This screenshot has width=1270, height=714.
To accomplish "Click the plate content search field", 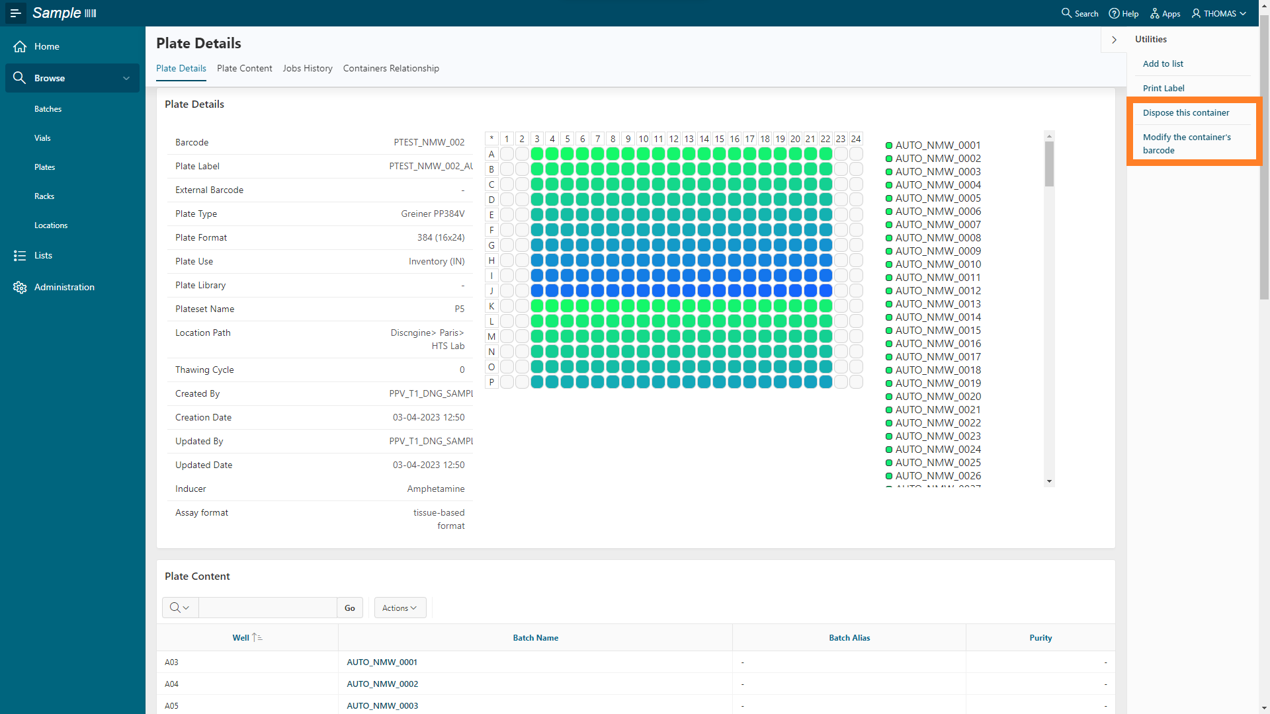I will (267, 608).
